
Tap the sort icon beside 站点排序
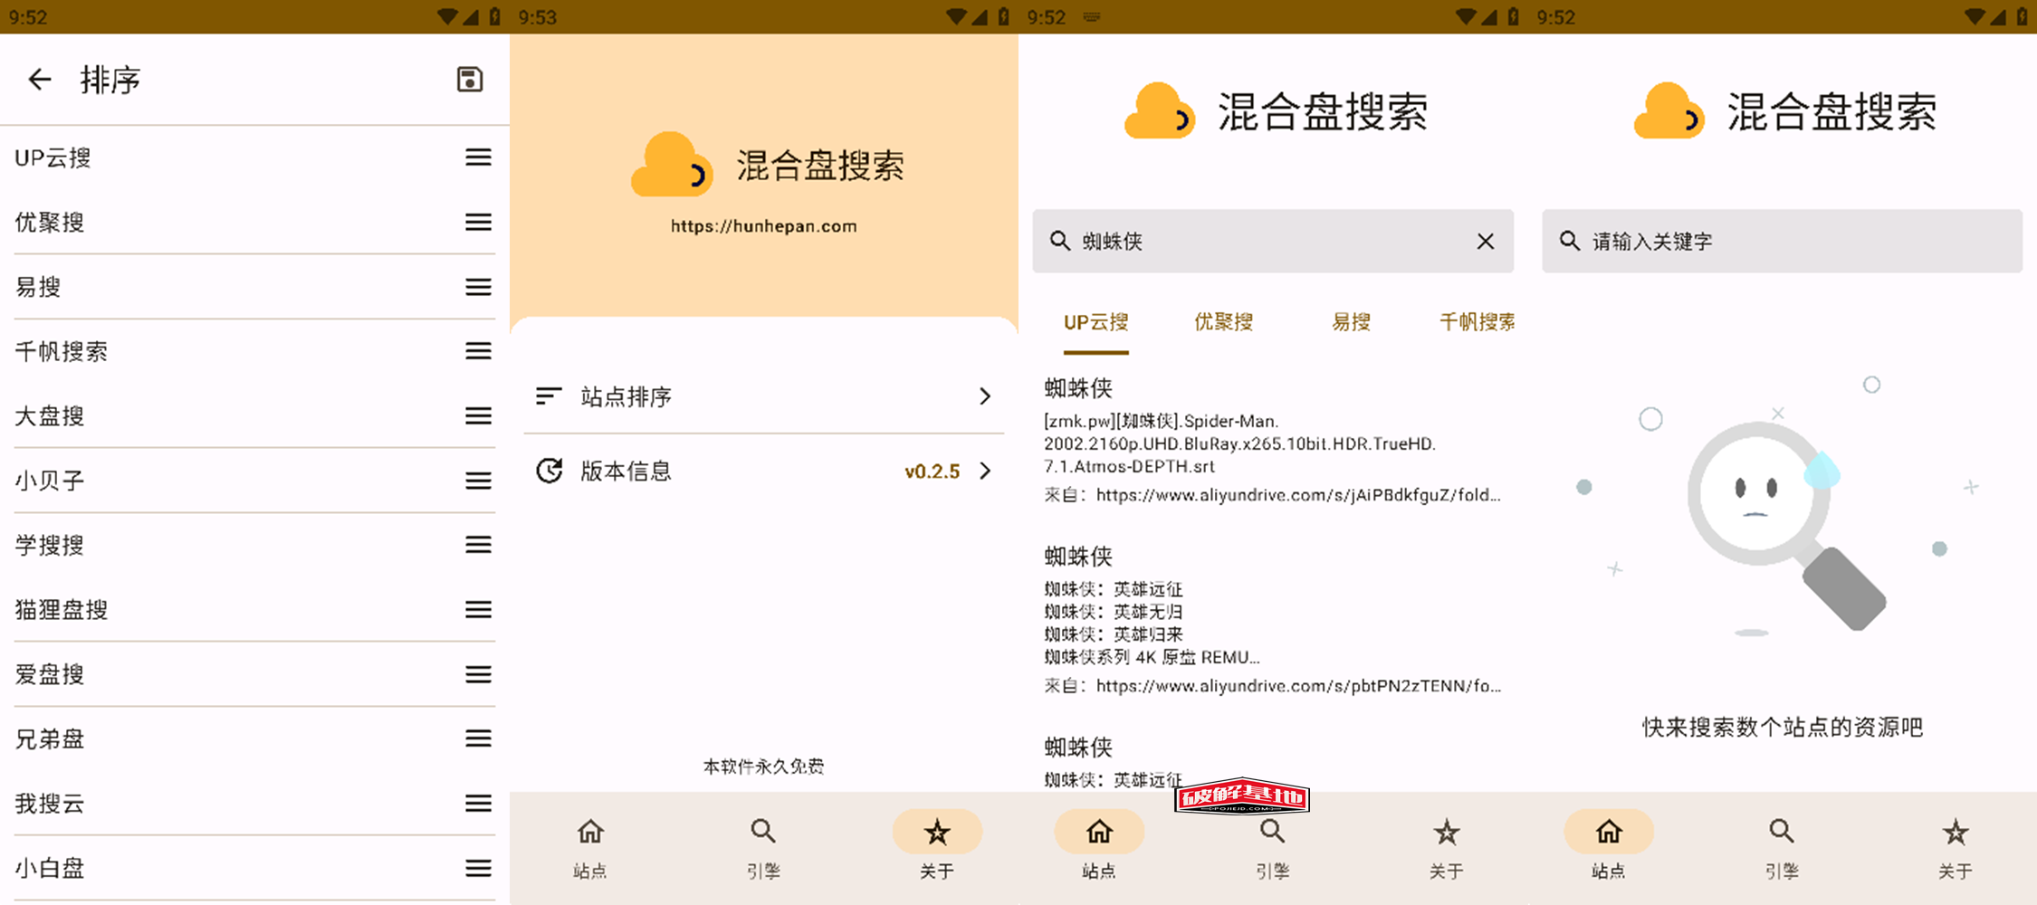pos(549,395)
